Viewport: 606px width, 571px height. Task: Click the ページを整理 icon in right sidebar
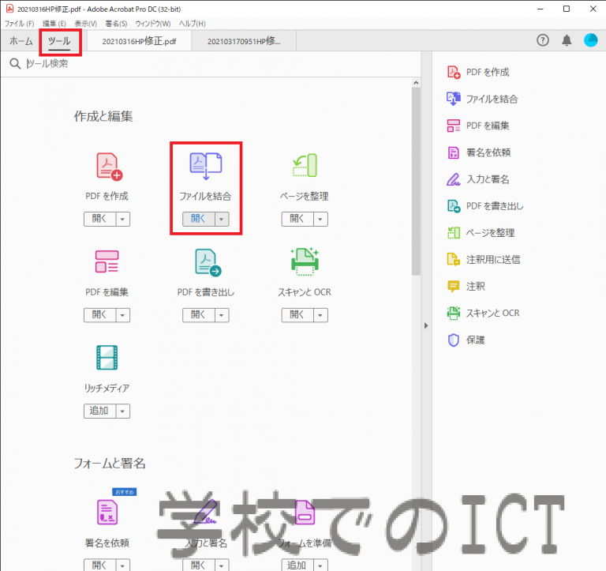click(x=454, y=233)
